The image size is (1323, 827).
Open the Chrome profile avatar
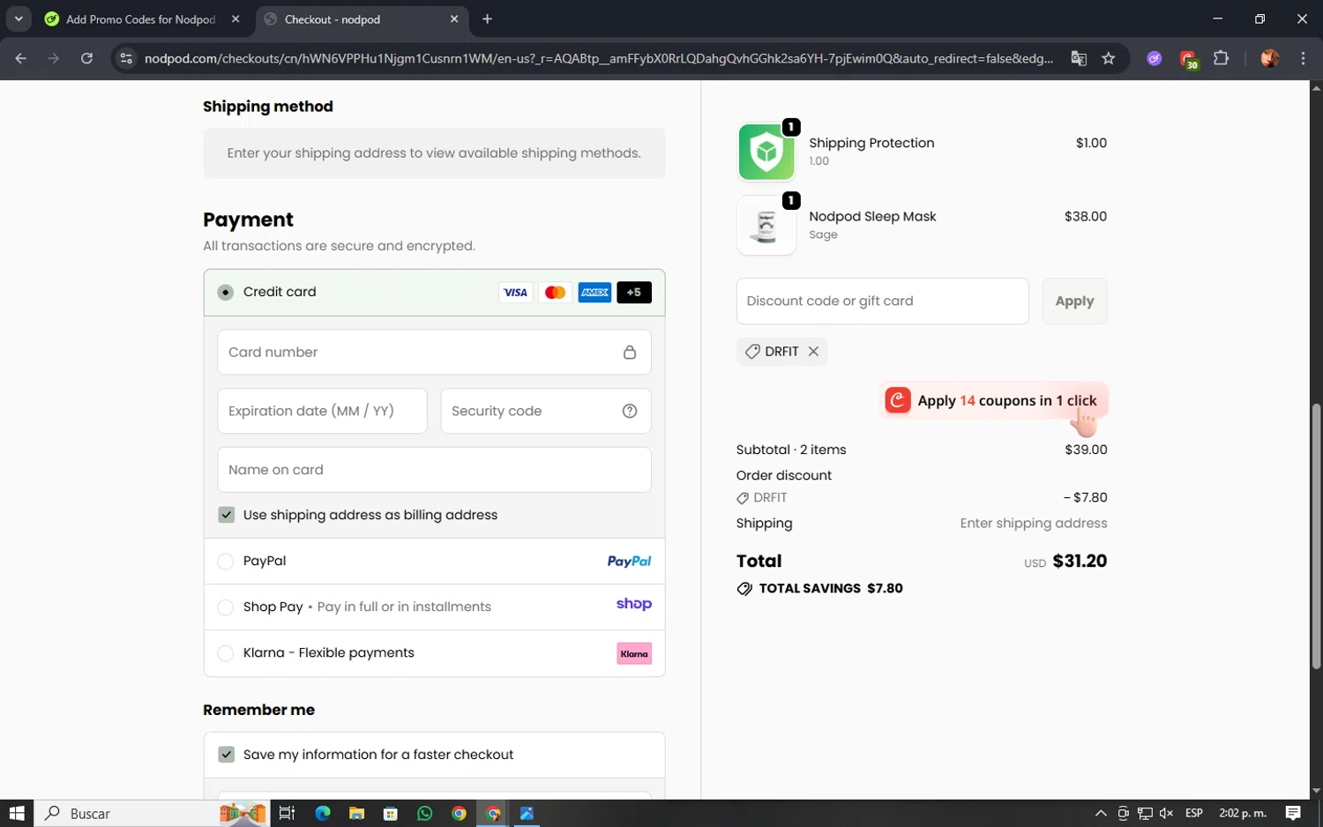click(1270, 58)
